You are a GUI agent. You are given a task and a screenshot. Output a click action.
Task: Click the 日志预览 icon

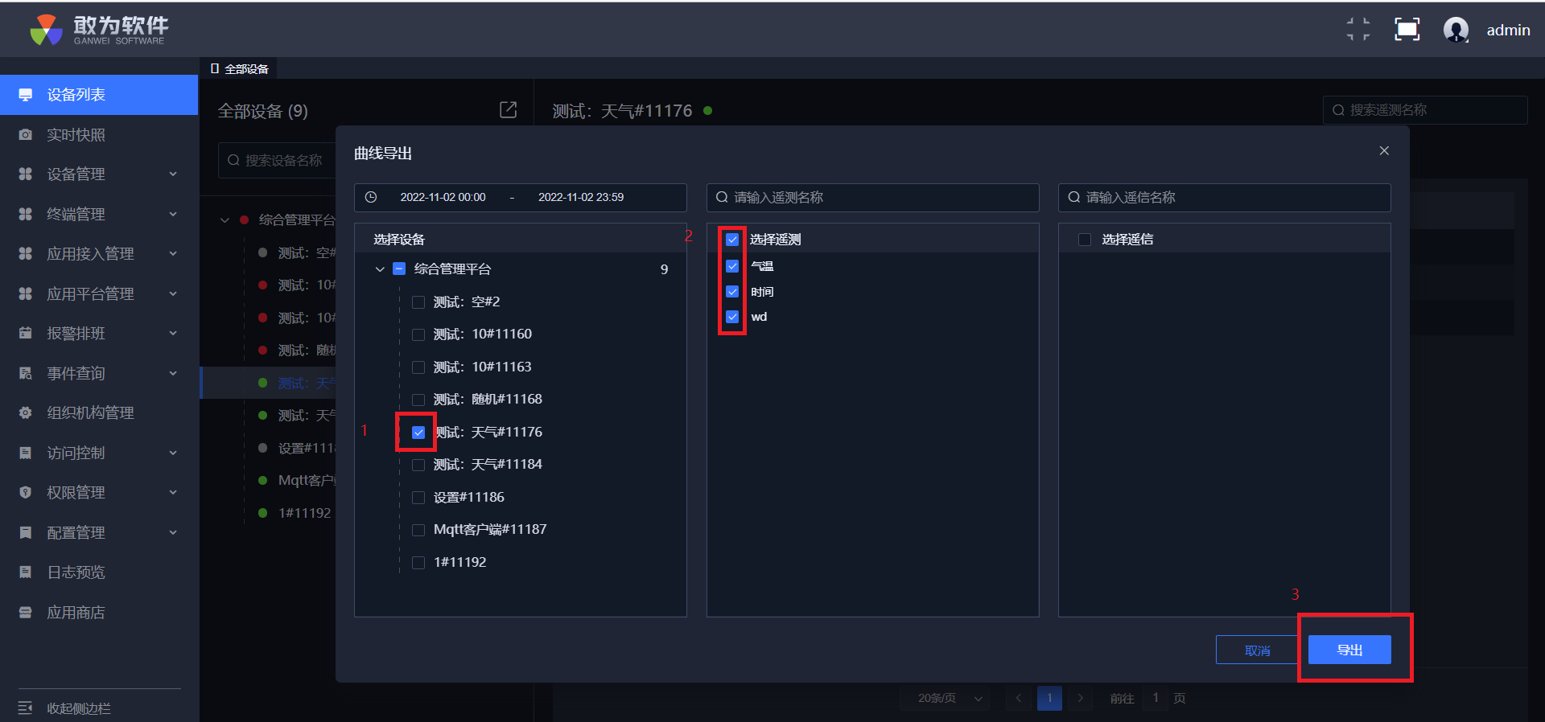(x=26, y=572)
